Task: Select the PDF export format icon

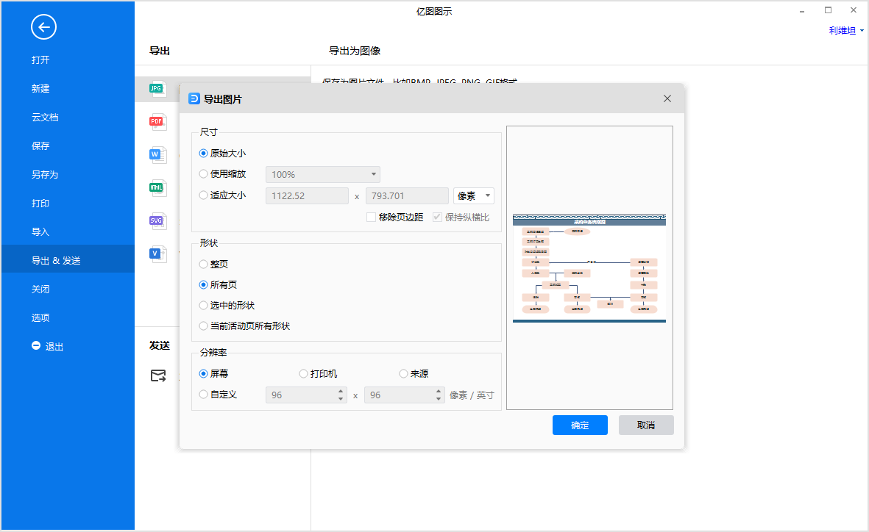Action: point(157,121)
